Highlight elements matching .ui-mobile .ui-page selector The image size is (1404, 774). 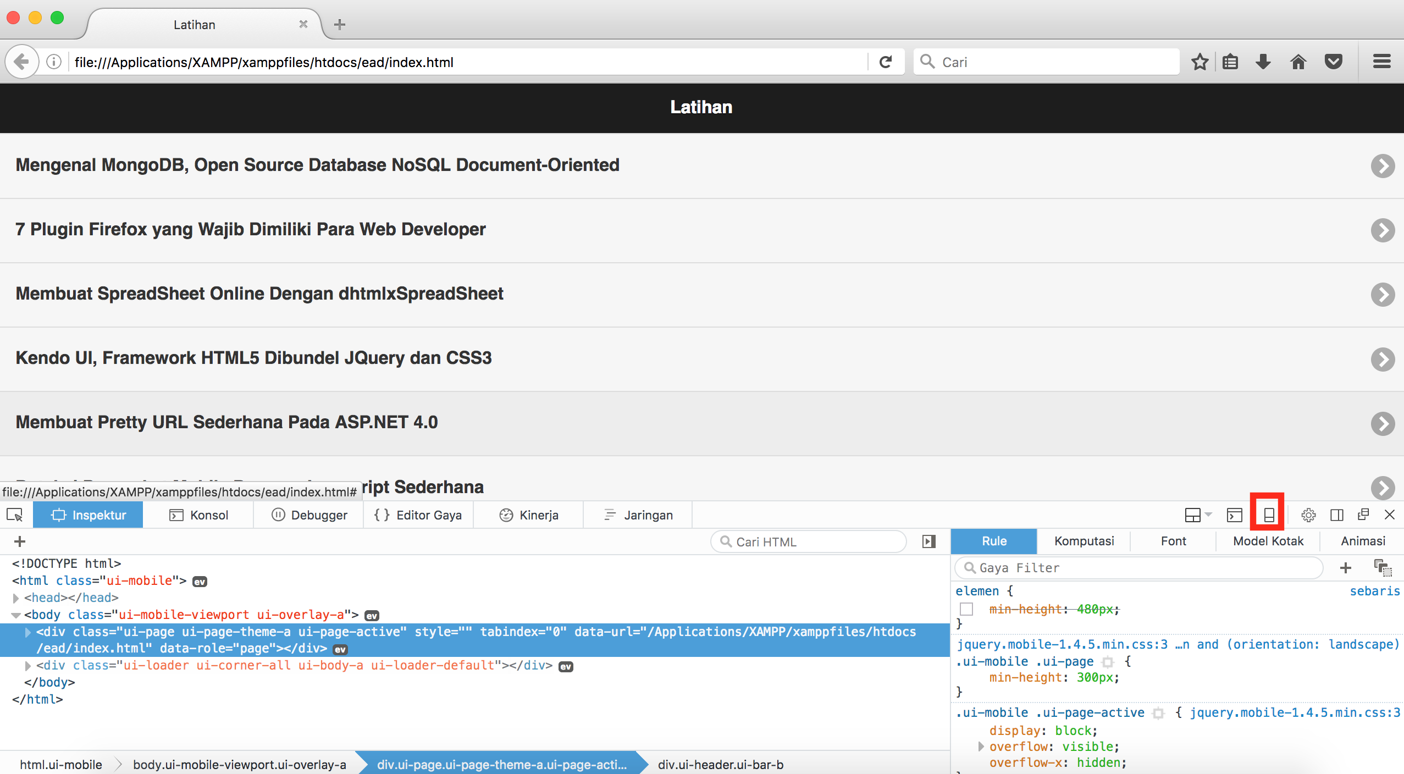pos(1108,662)
